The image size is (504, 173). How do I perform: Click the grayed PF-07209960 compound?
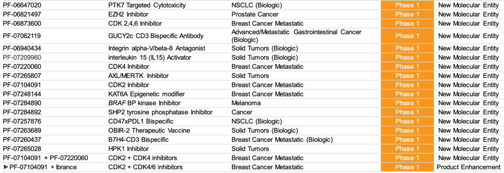click(x=22, y=57)
